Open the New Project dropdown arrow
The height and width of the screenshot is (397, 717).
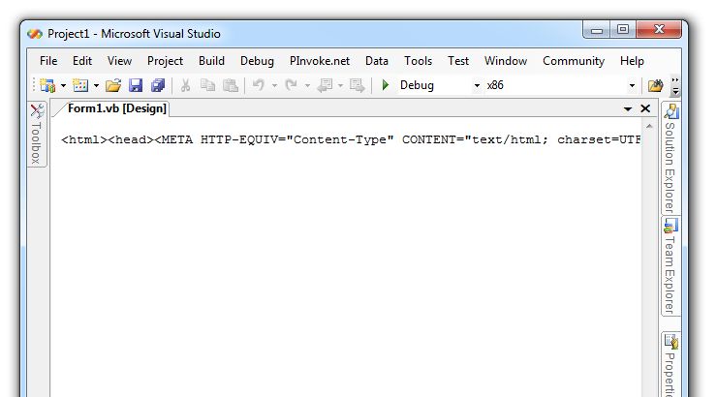(63, 85)
